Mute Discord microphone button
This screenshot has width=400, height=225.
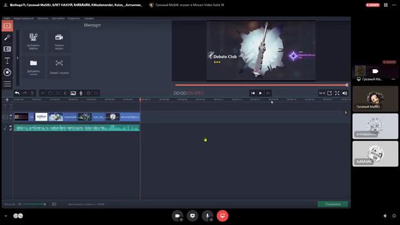tap(207, 216)
